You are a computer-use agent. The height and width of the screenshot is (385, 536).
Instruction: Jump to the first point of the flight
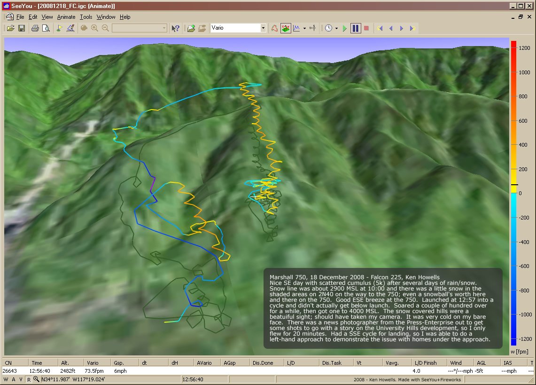pos(380,28)
